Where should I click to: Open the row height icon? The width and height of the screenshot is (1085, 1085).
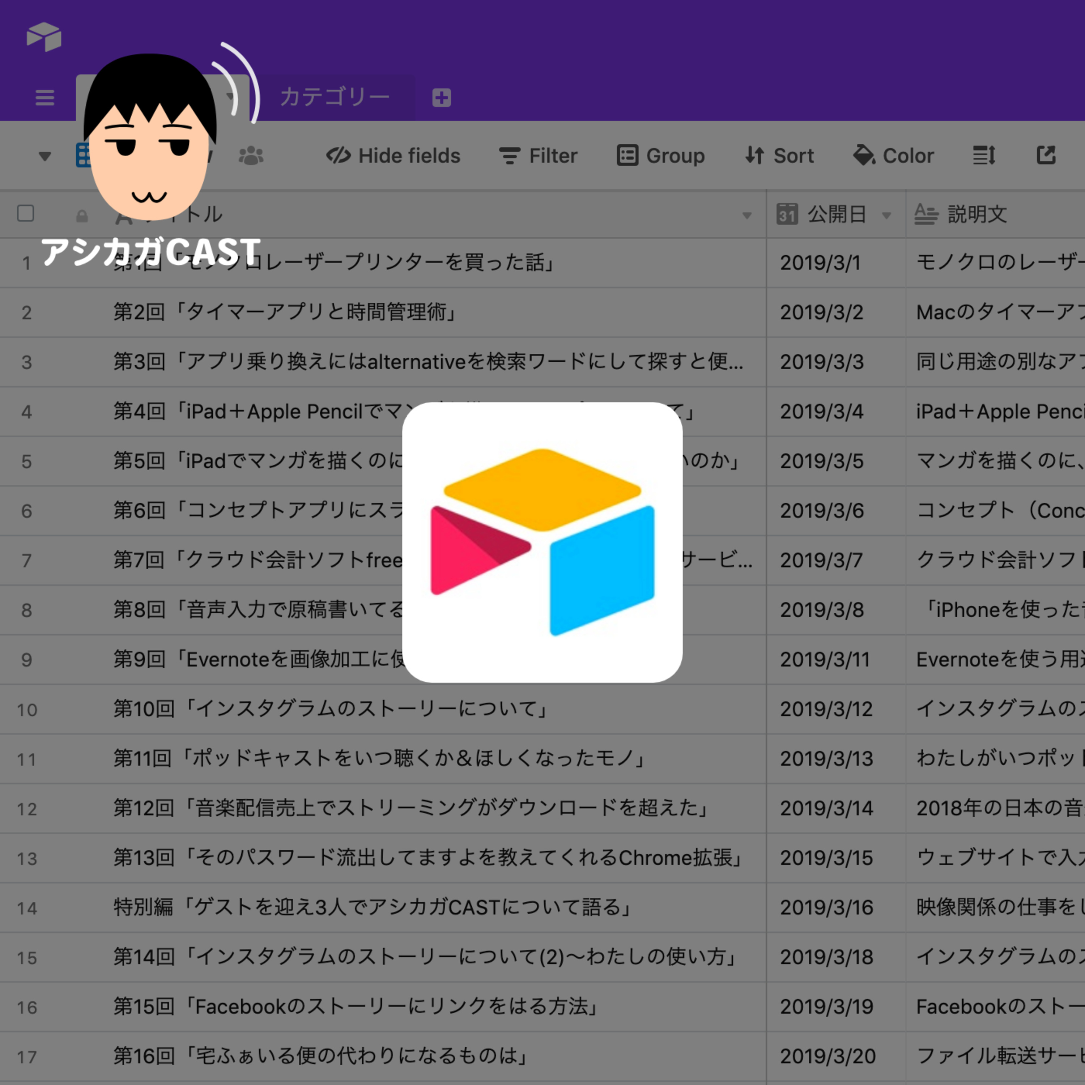[x=984, y=156]
